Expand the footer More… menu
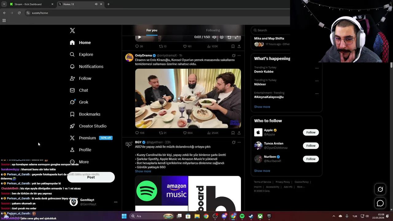Screen dimensions: 393x221 tap(301, 187)
